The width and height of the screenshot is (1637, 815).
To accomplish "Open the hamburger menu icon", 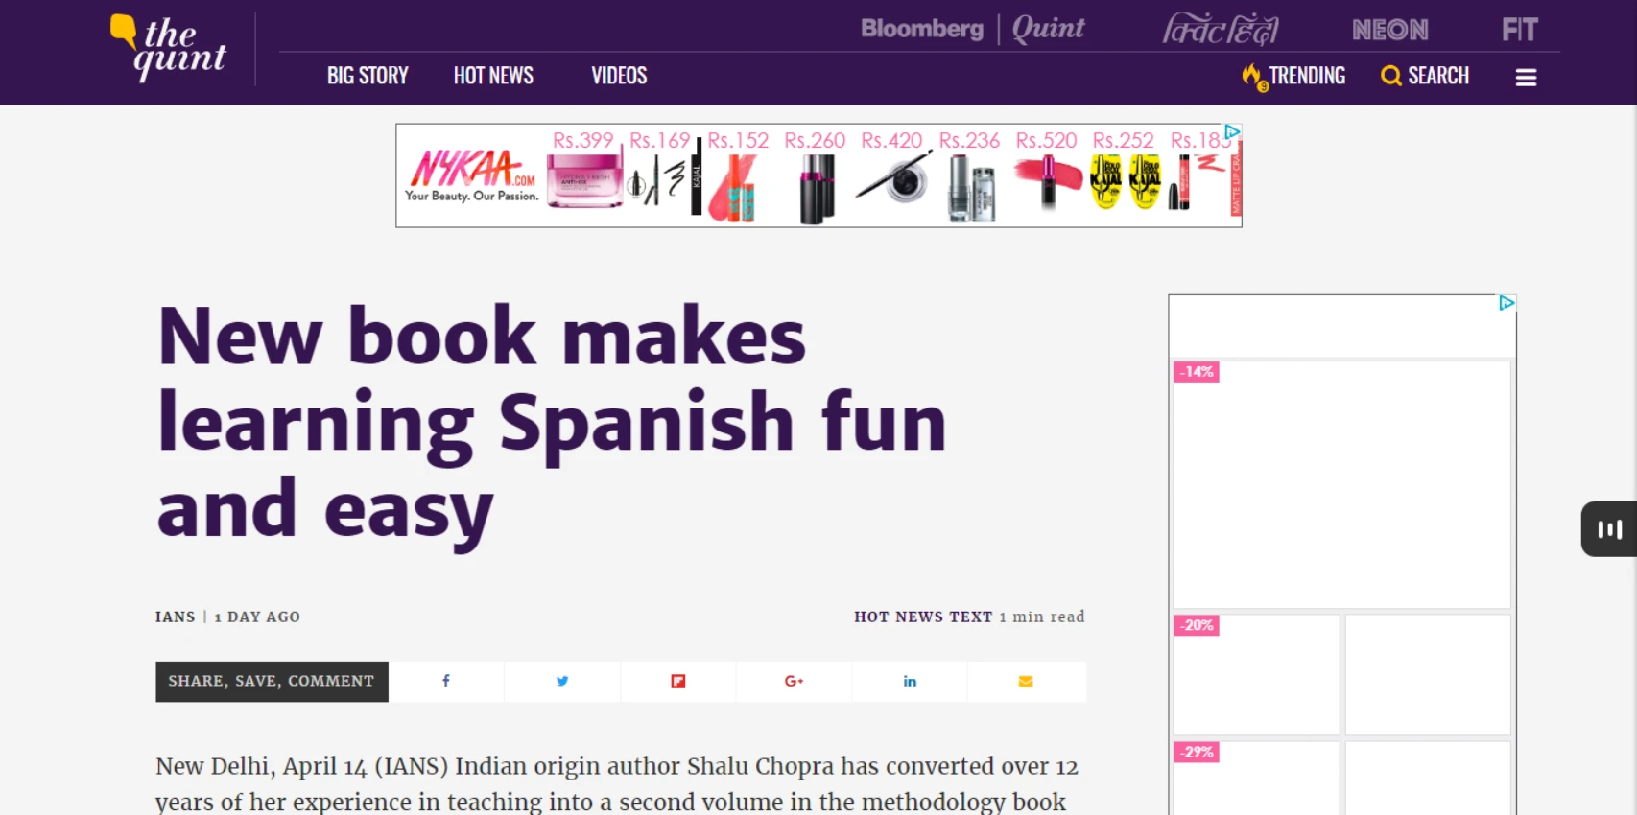I will (1526, 77).
